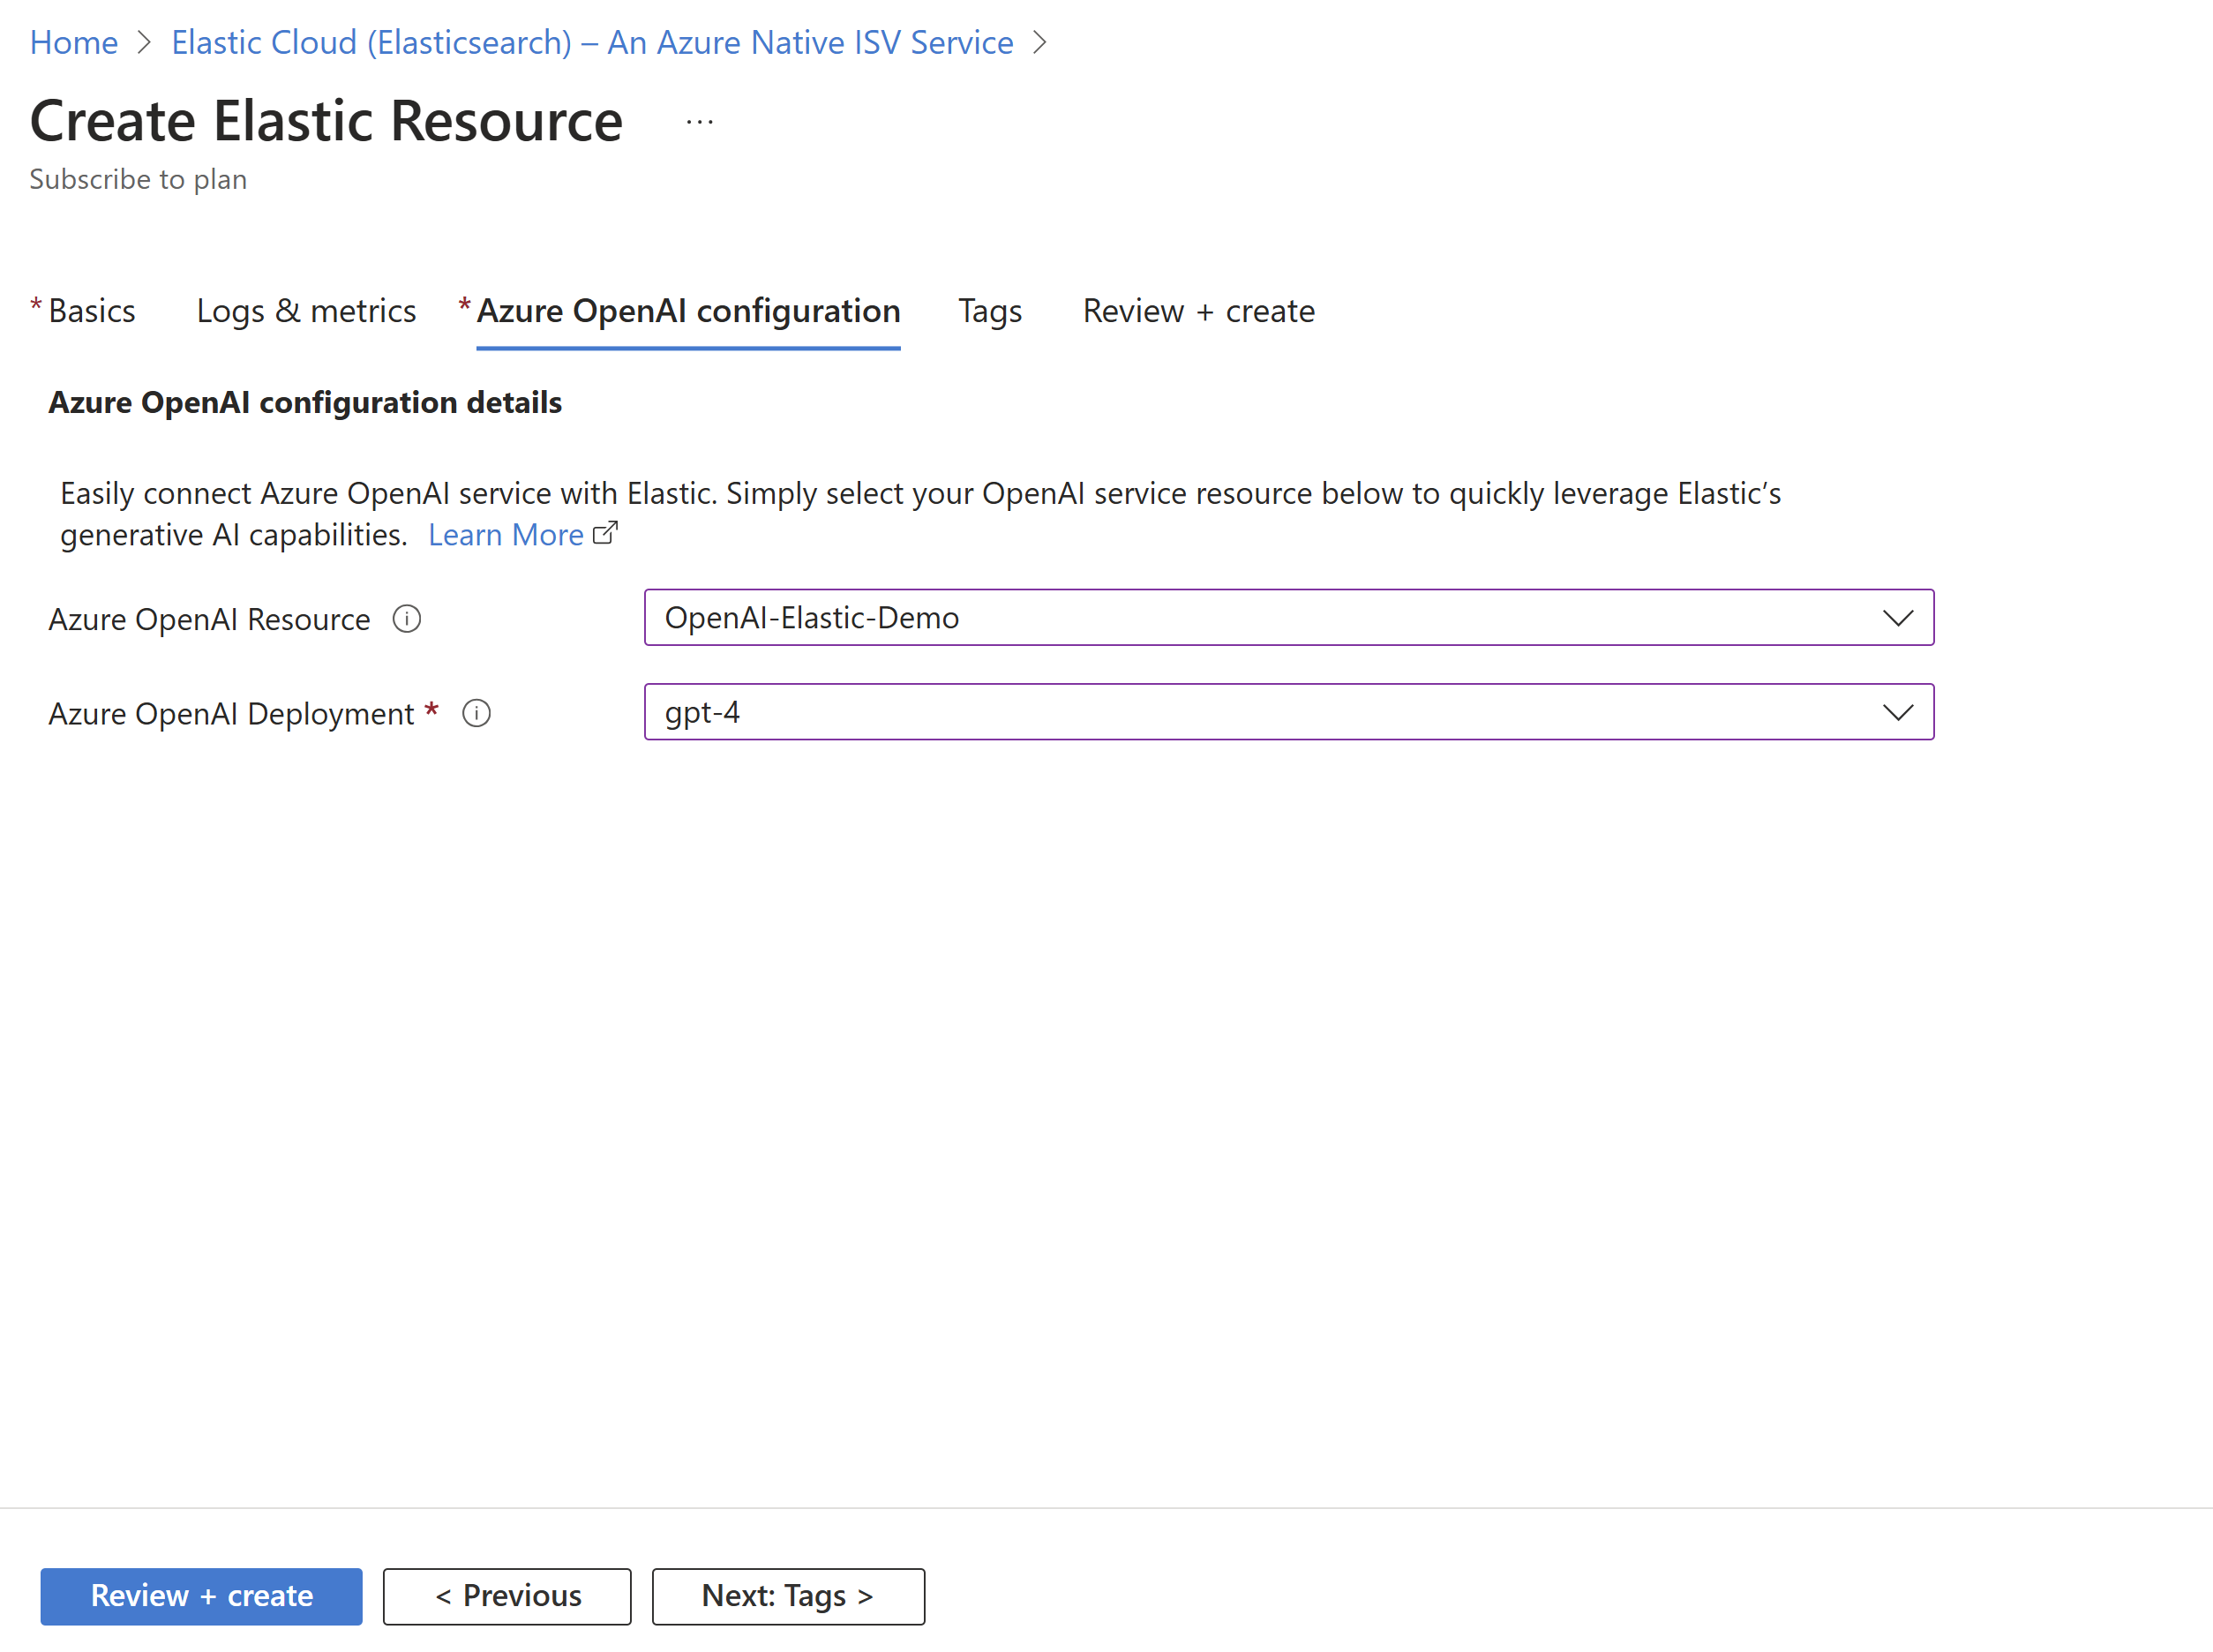Navigate to the Logs & metrics tab
The width and height of the screenshot is (2213, 1652).
(x=305, y=309)
